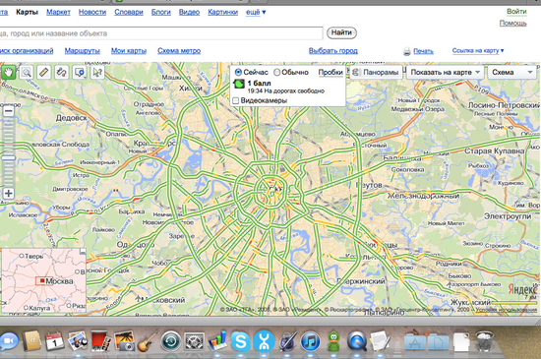The height and width of the screenshot is (359, 541).
Task: Expand the ещё services menu
Action: pos(256,13)
